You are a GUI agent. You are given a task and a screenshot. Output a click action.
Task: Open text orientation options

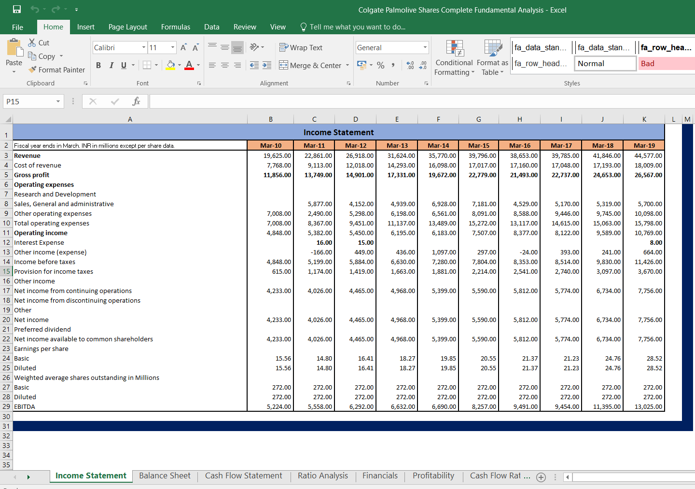257,47
